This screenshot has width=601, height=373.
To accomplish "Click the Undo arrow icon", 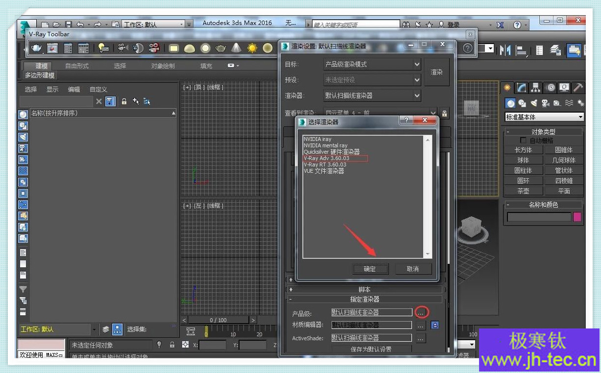I will (80, 24).
